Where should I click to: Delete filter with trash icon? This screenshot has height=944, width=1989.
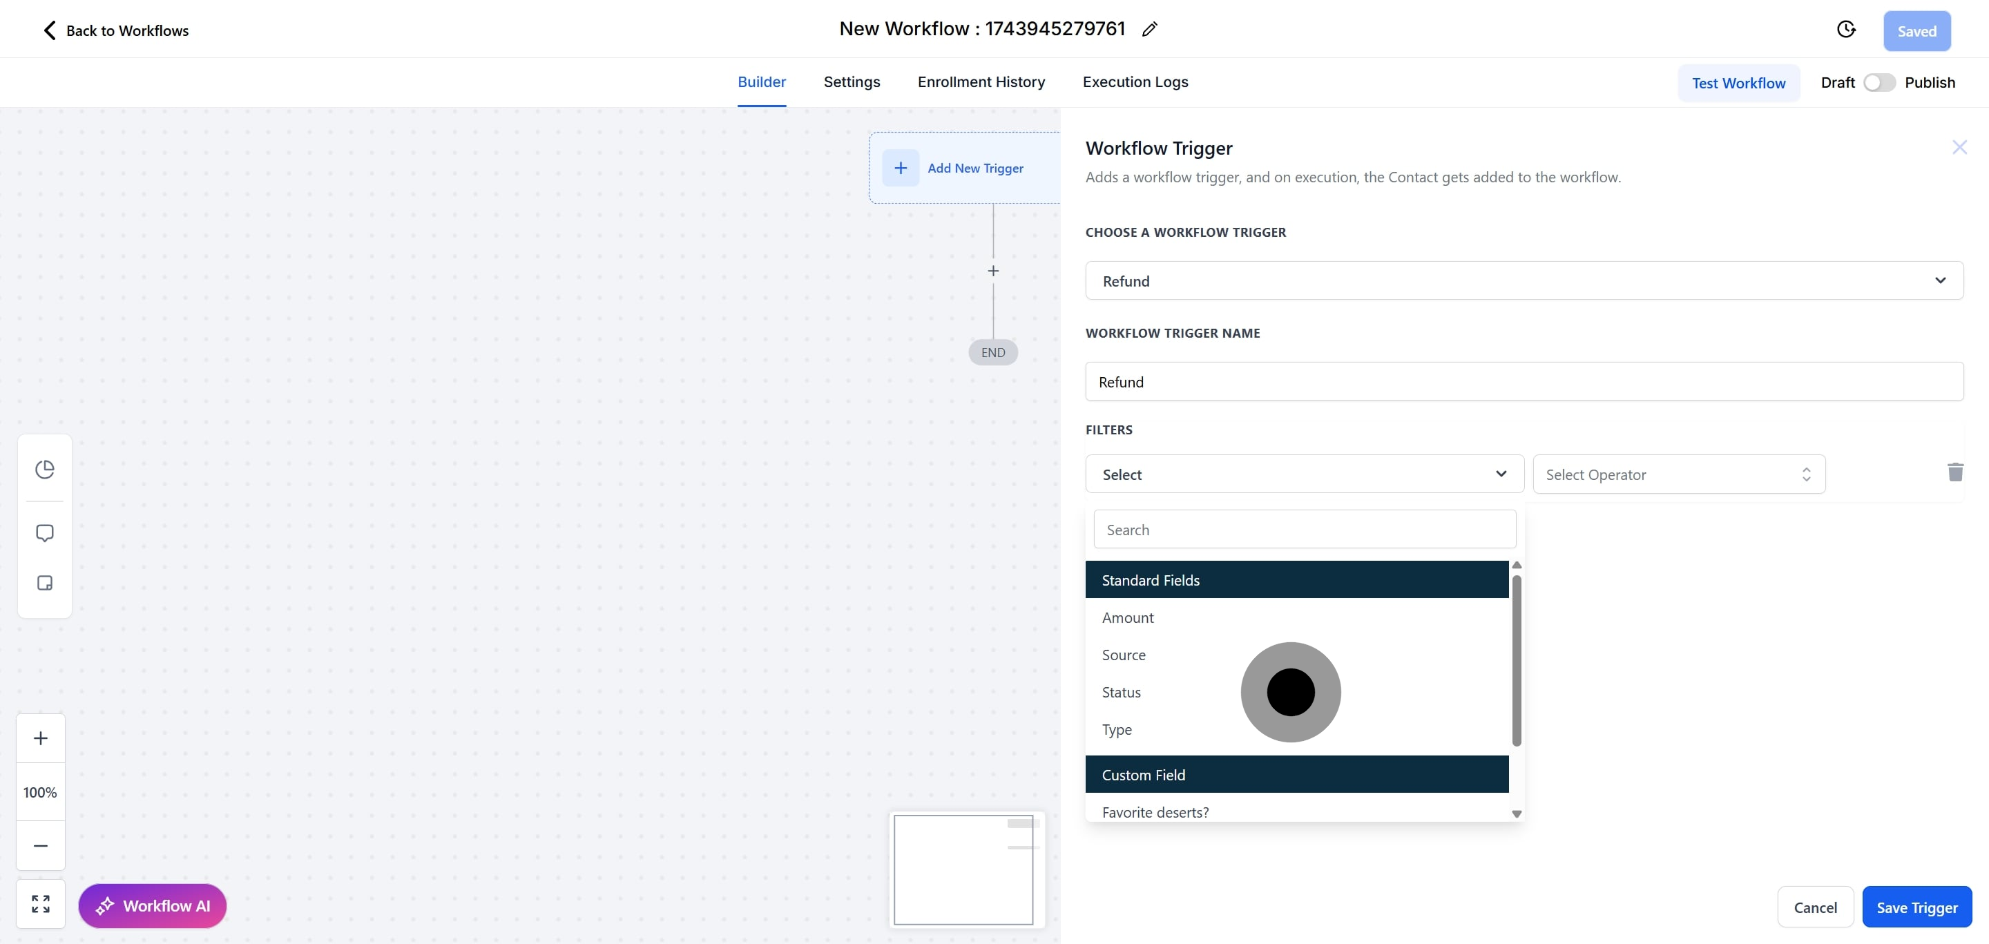click(1954, 472)
